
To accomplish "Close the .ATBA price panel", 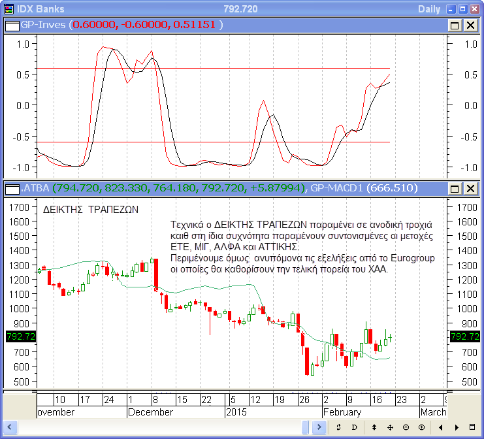I will coord(470,189).
